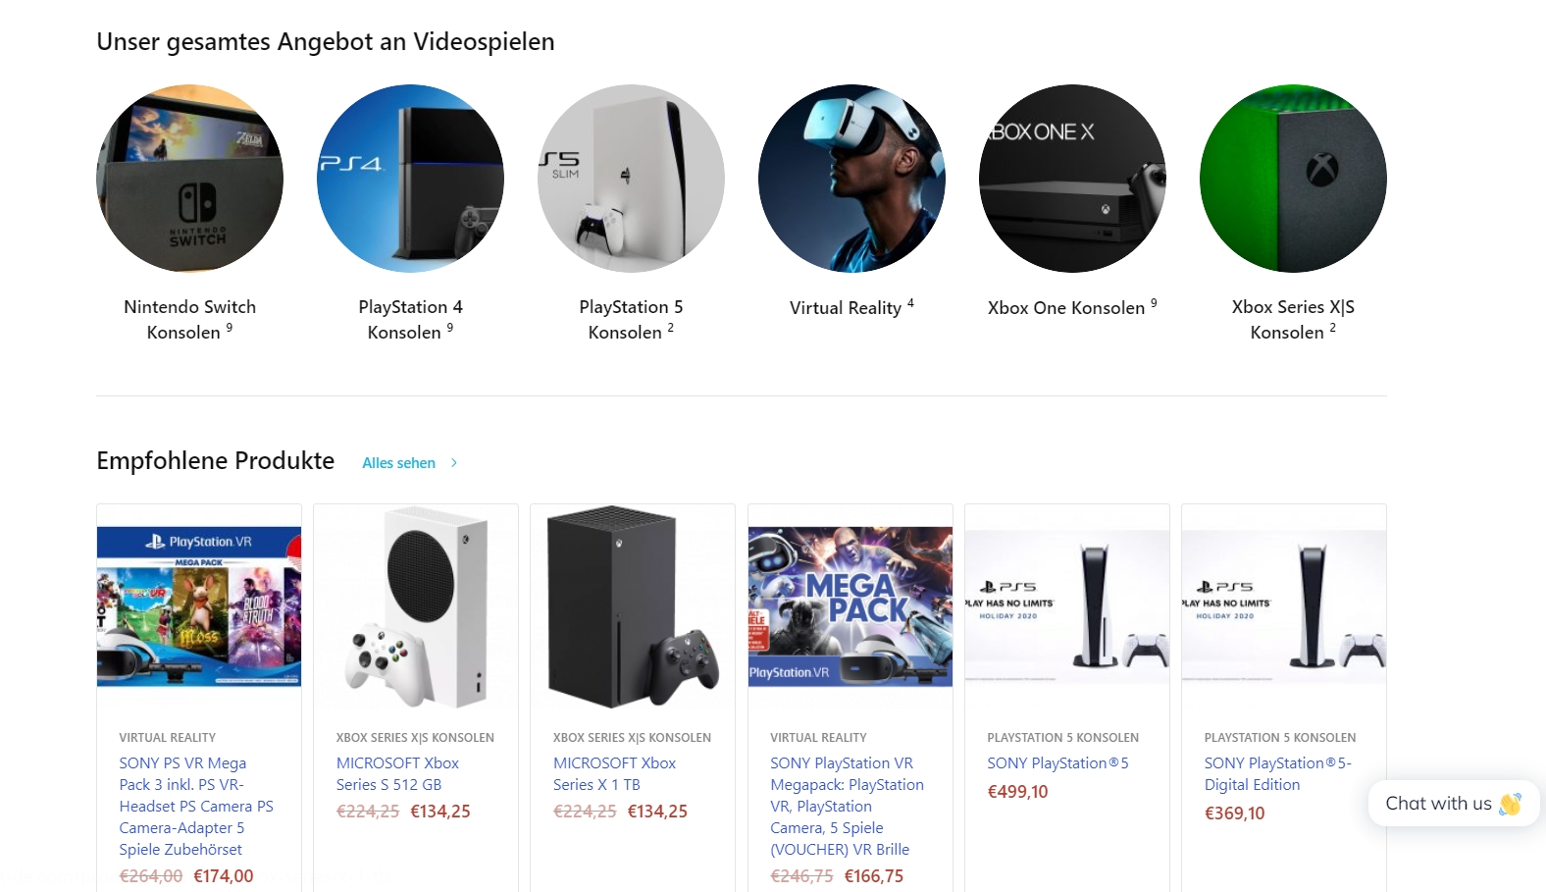Expand the chevron next to Alles sehen
The width and height of the screenshot is (1546, 892).
coord(454,463)
